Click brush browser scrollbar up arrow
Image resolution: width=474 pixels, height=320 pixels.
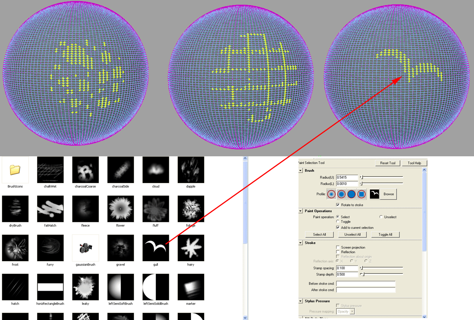tap(245, 159)
